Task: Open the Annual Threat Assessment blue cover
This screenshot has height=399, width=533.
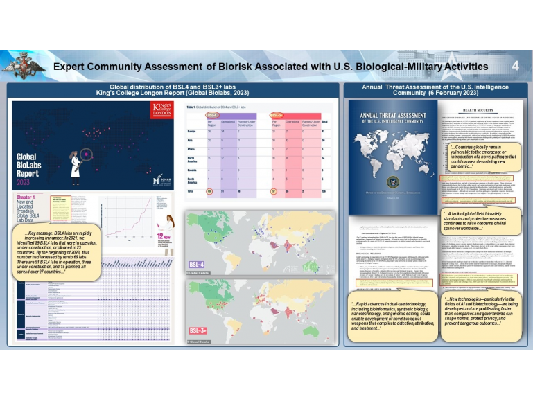Action: (x=393, y=157)
